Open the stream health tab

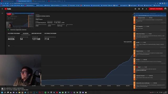pos(50,33)
